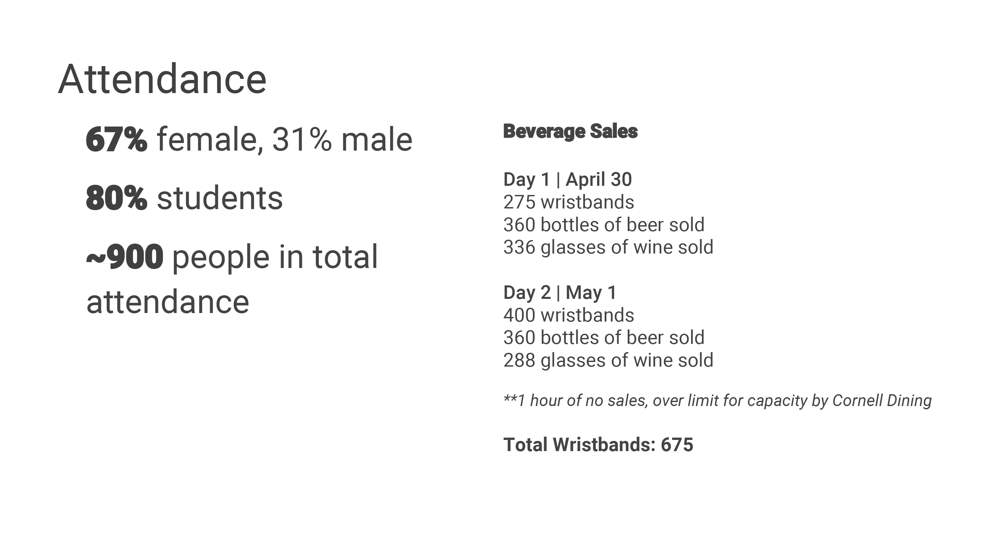Click the "275 wristbands" line
Screen dimensions: 988x555
pyautogui.click(x=568, y=202)
